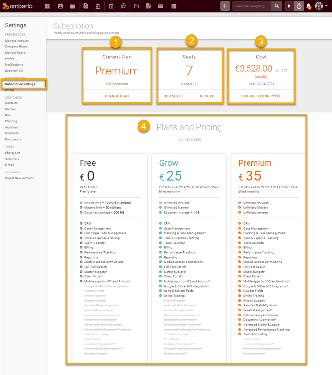Click the bank building icon
This screenshot has height=375, width=332.
coord(98,6)
